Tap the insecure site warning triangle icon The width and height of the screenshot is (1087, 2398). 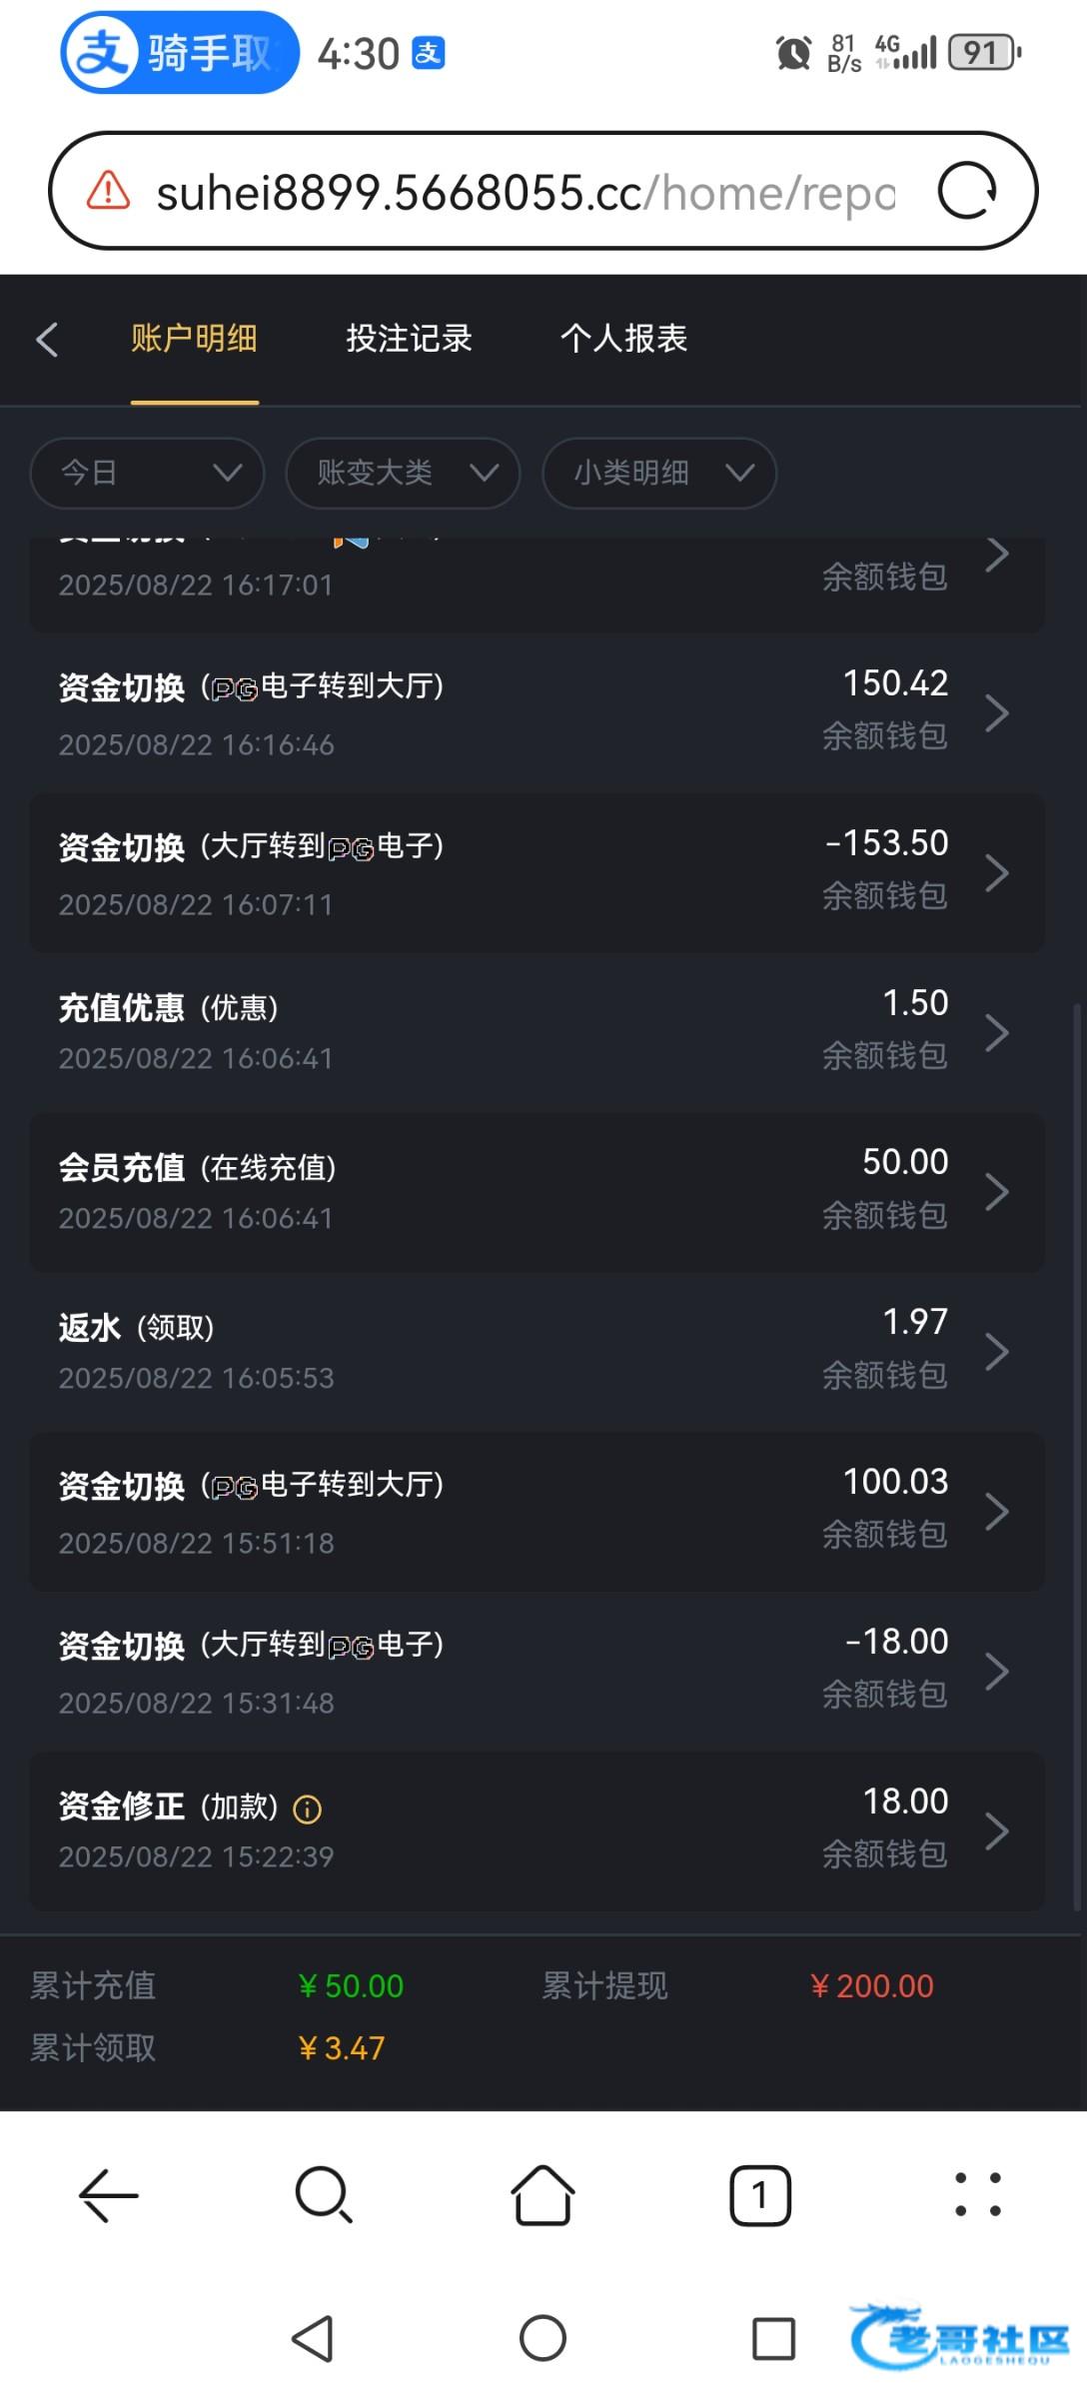[x=108, y=190]
